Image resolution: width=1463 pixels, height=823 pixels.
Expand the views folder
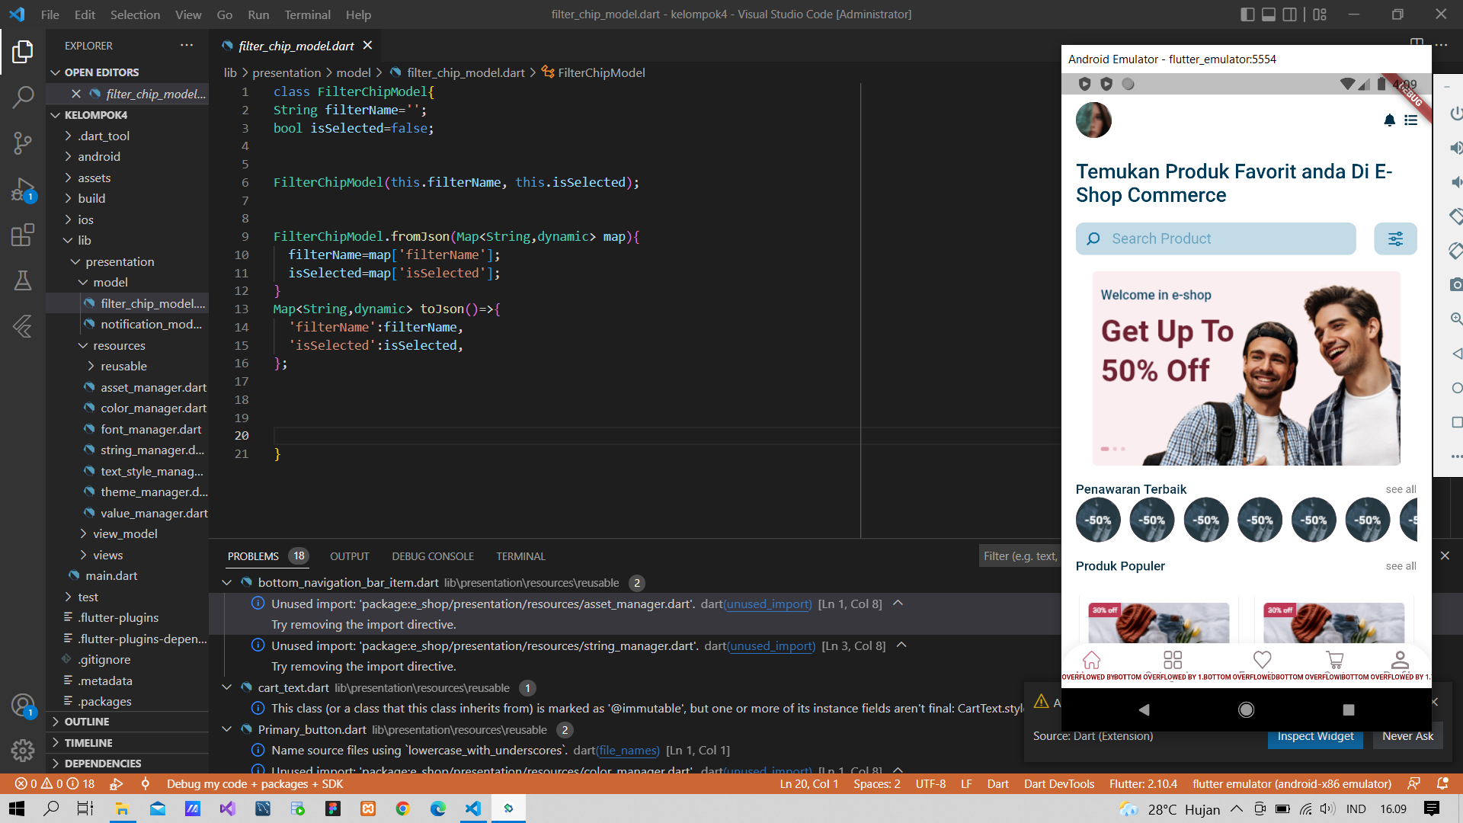click(x=107, y=555)
